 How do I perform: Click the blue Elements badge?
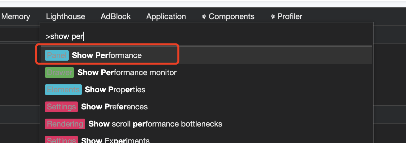63,90
